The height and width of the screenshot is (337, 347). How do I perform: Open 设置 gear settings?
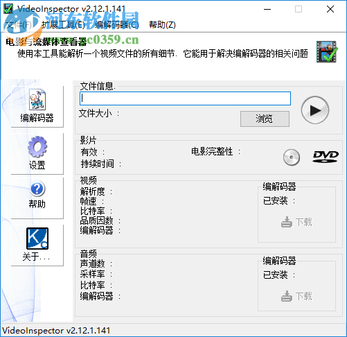(x=37, y=153)
